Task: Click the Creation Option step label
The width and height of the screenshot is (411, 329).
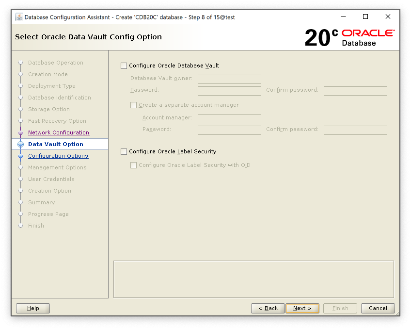Action: click(49, 191)
